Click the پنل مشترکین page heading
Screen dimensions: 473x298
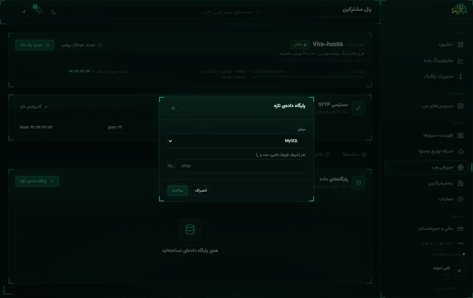[357, 9]
